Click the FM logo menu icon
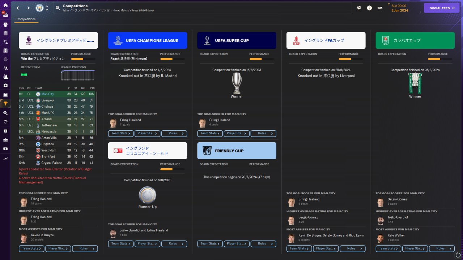 coord(380,8)
